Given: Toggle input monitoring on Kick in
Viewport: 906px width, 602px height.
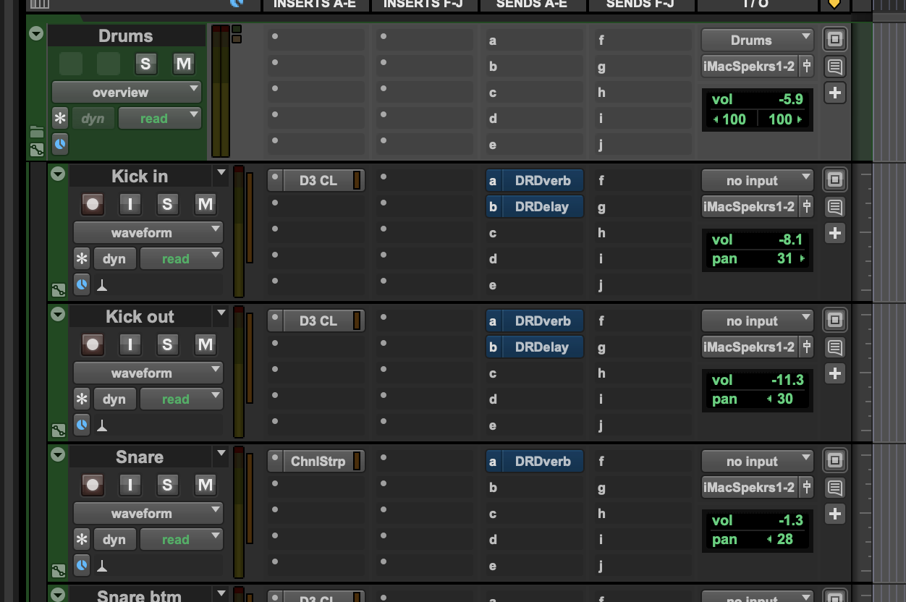Looking at the screenshot, I should point(130,204).
